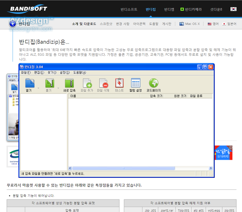
Task: Click the Test (테스트) toolbar icon
Action: [x=119, y=83]
